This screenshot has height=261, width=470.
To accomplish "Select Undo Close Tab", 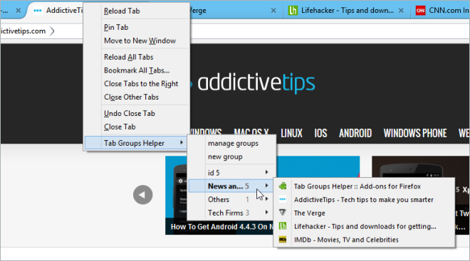I will (x=129, y=114).
